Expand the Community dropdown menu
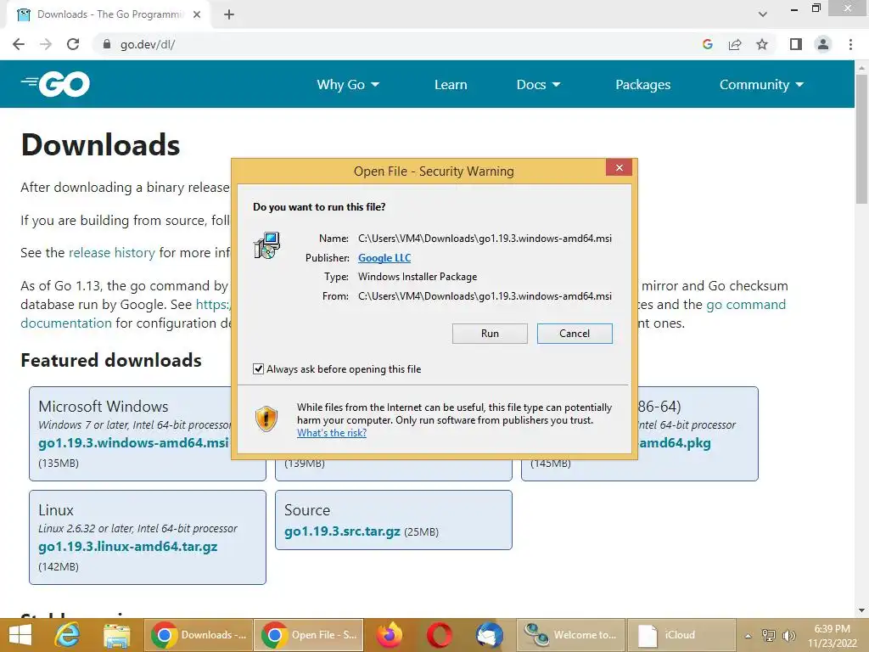Screen dimensions: 869x652 pos(761,85)
